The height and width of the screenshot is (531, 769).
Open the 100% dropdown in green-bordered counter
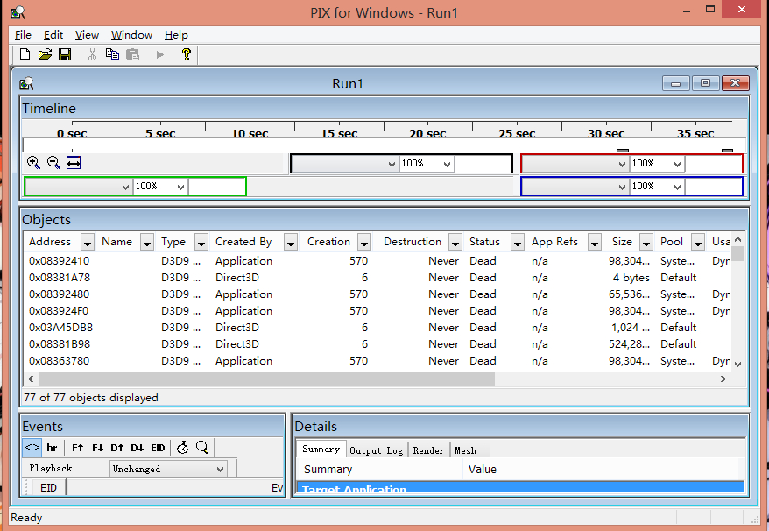pyautogui.click(x=181, y=187)
